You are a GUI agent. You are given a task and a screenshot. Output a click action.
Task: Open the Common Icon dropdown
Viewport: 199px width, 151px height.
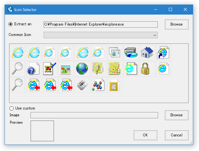(100, 35)
